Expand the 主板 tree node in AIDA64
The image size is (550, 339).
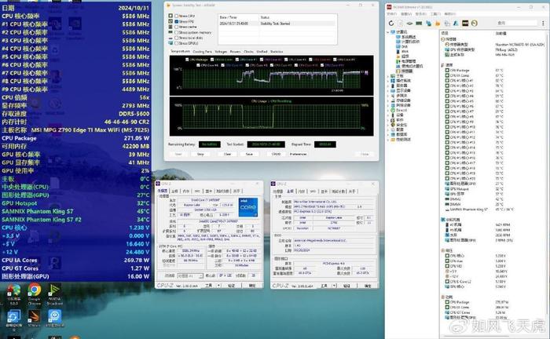[388, 76]
